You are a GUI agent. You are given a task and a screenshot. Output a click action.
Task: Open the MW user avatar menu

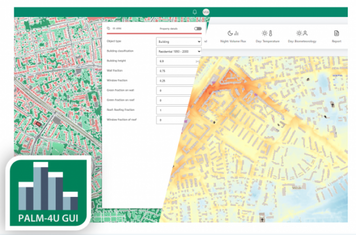click(x=206, y=12)
